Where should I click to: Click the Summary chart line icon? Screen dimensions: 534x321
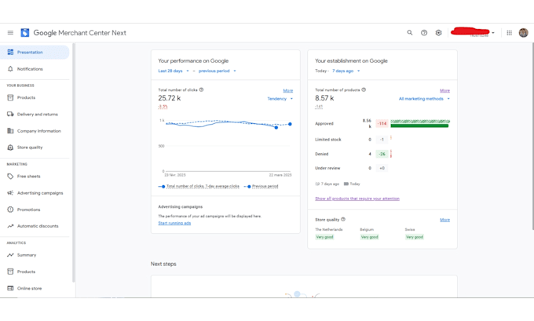pos(10,255)
